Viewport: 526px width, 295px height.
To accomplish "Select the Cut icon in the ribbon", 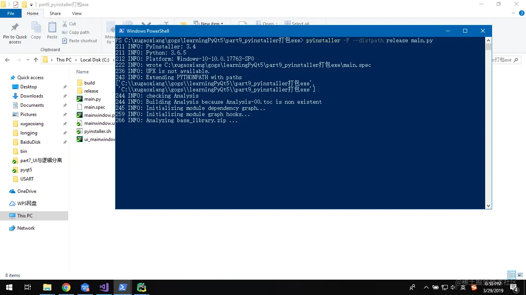I will coord(64,23).
